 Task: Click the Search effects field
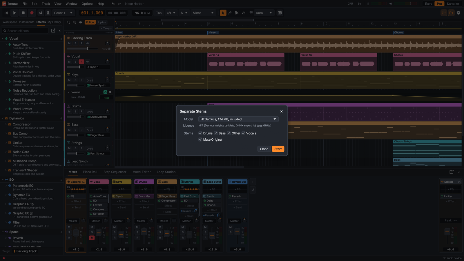point(25,31)
